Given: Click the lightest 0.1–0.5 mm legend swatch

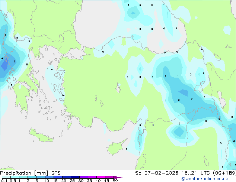Looking at the screenshot, I should point(6,177).
